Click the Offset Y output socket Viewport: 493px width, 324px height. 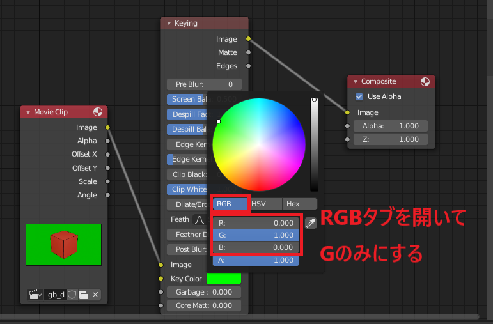pos(107,168)
